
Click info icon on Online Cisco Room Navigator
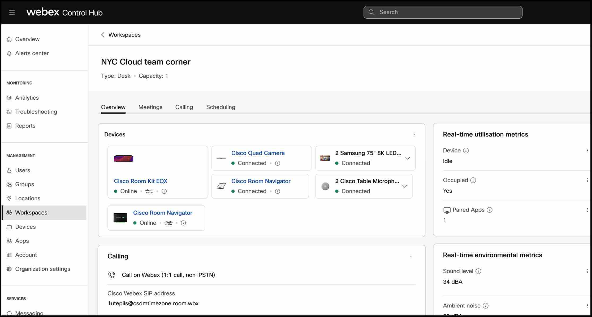[x=183, y=223]
